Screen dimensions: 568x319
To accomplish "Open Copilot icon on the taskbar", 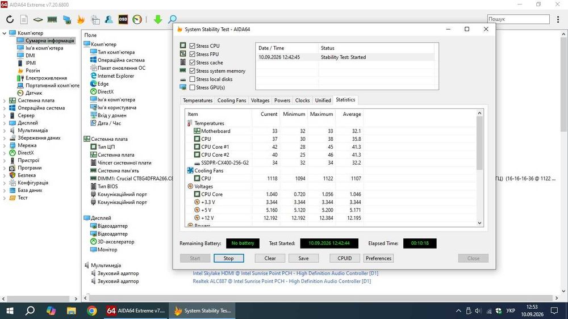I will (x=51, y=310).
